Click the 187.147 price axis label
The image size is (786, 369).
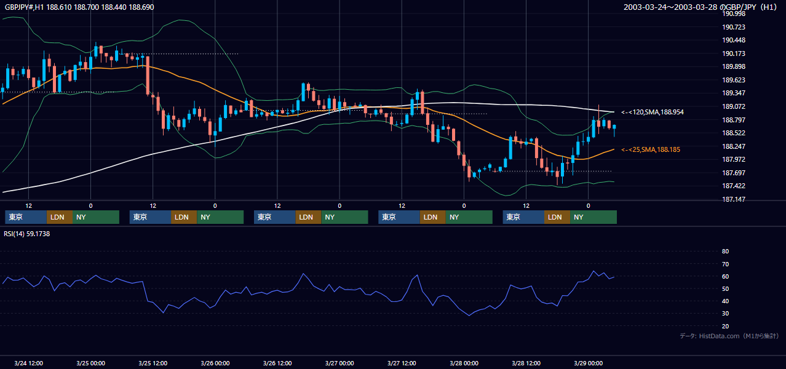pos(734,199)
